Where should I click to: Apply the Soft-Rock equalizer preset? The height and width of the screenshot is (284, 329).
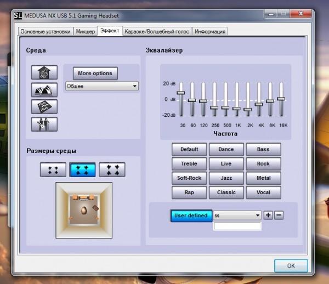[189, 178]
